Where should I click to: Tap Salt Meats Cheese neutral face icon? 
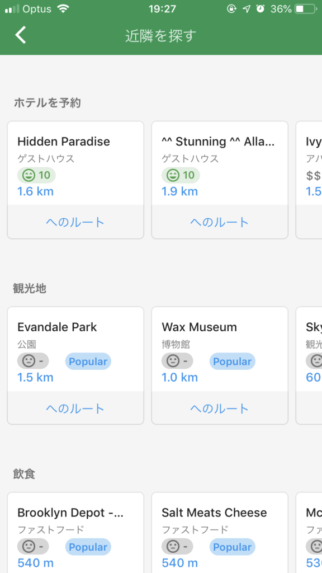(x=173, y=547)
